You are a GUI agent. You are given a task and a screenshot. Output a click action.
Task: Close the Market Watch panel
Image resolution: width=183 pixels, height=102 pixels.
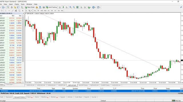[23, 13]
